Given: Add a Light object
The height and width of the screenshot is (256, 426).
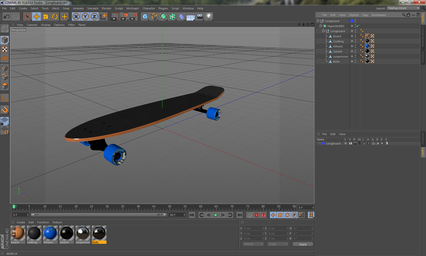Looking at the screenshot, I should (209, 17).
